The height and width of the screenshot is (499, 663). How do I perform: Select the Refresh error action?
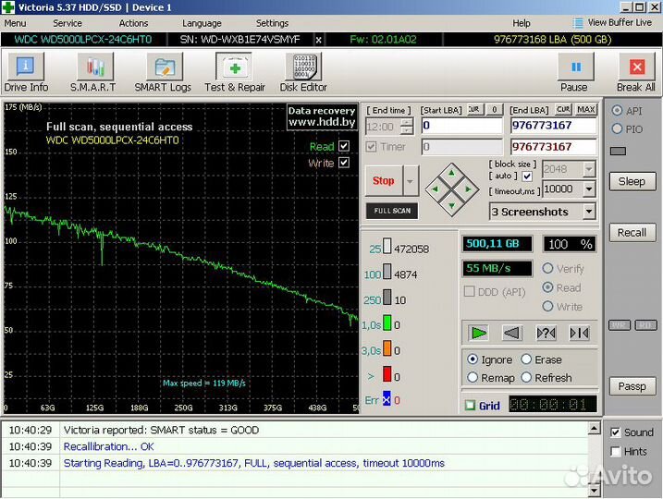[x=526, y=377]
